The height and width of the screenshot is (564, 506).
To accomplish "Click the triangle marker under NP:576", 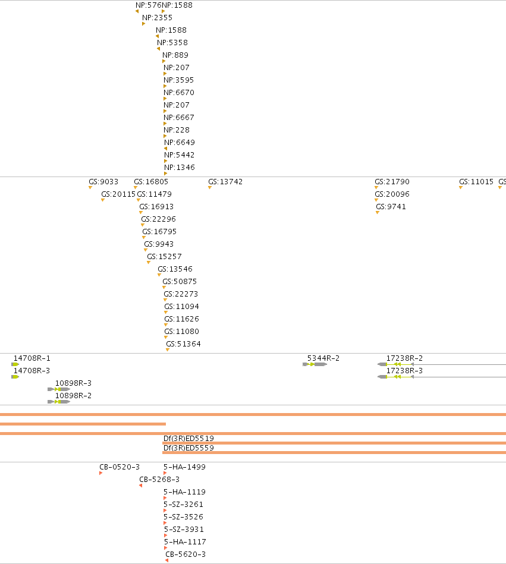I will click(137, 11).
